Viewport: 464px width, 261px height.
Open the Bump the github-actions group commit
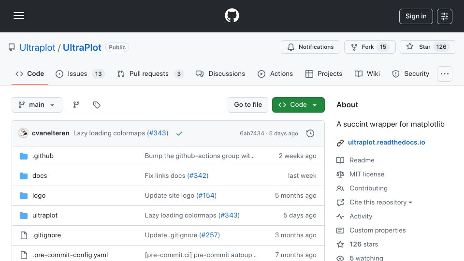coord(200,156)
